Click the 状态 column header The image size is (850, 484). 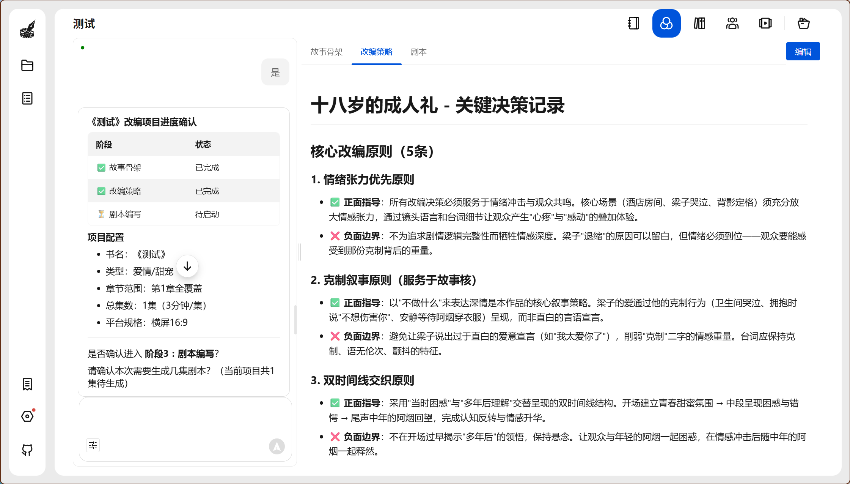[203, 145]
